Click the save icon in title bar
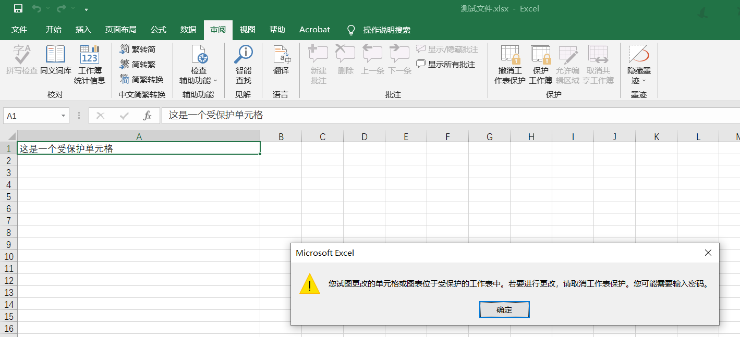The image size is (740, 337). click(x=18, y=9)
